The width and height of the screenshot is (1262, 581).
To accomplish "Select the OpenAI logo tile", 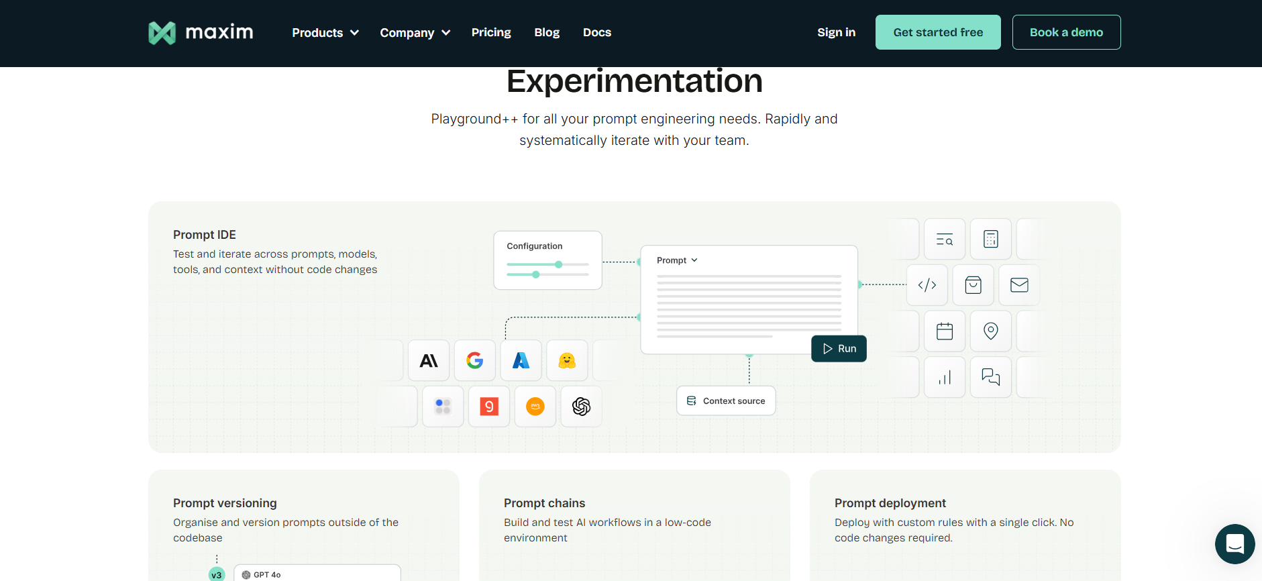I will coord(581,407).
